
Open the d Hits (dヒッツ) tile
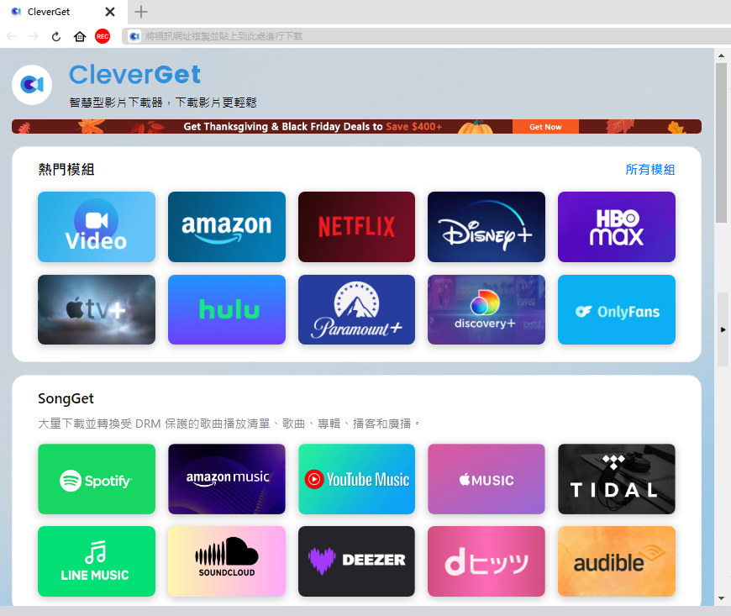(x=486, y=561)
